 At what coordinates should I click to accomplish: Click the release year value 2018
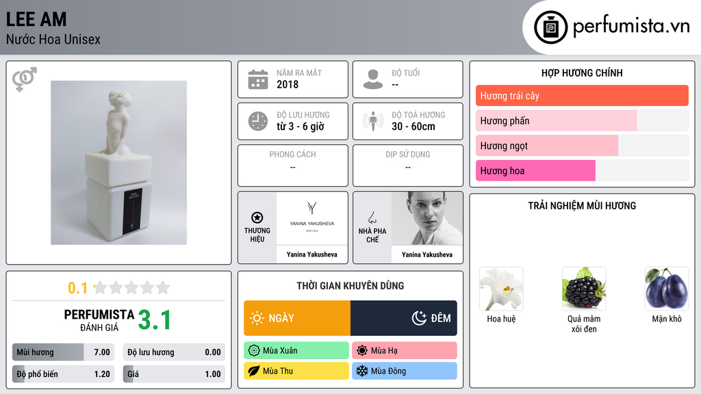[x=288, y=84]
